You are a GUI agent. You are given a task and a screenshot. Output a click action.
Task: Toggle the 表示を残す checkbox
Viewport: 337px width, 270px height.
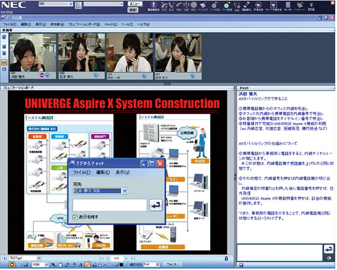tap(75, 217)
